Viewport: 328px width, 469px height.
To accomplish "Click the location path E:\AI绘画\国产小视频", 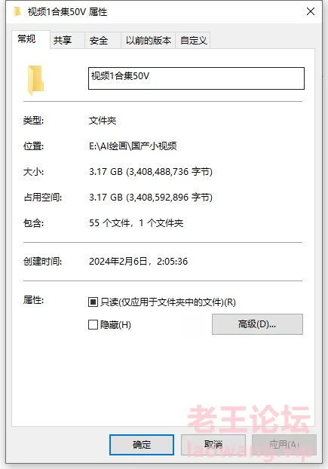I will 133,146.
